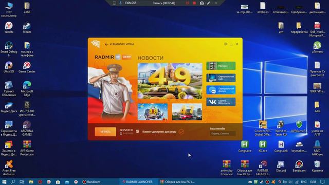Open File Explorer from the taskbar
Image resolution: width=329 pixels, height=185 pixels.
tap(31, 181)
